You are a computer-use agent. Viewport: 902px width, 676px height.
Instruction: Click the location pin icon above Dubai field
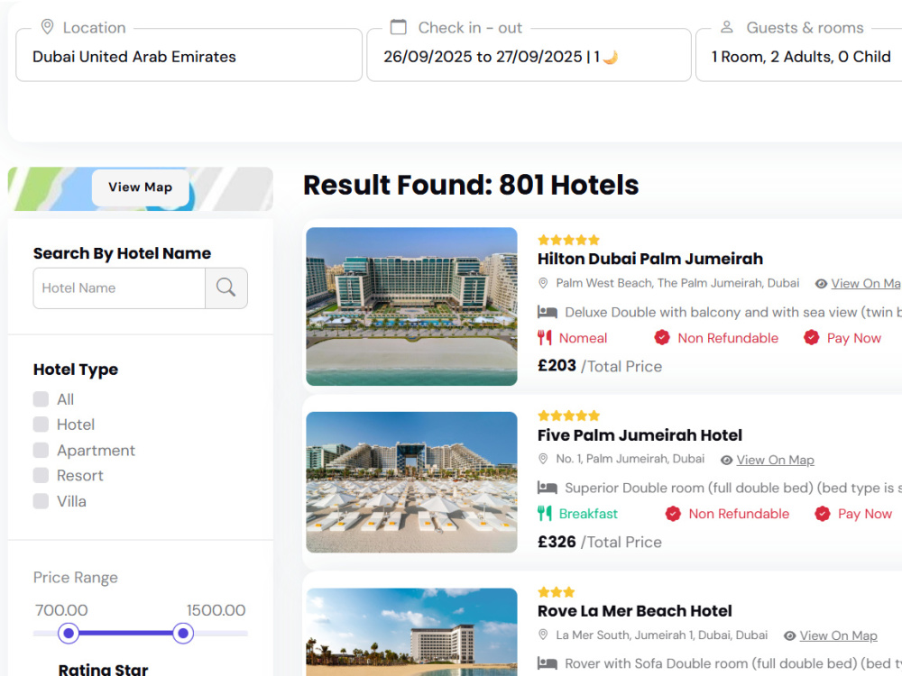47,27
